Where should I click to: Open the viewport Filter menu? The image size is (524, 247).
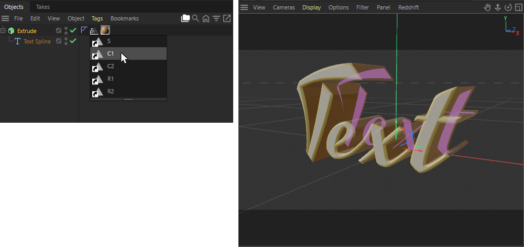point(363,7)
